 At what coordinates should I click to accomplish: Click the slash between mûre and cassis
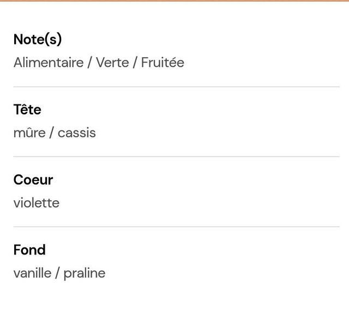point(52,133)
